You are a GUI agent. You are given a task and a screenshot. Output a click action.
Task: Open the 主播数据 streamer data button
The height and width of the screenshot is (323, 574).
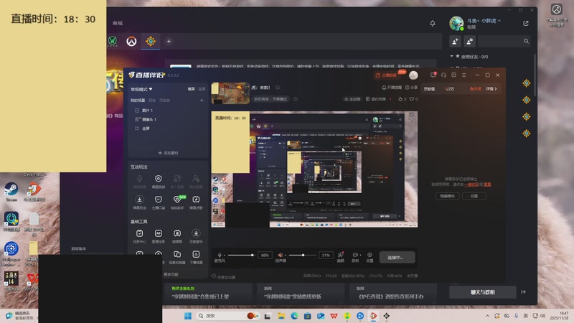pyautogui.click(x=386, y=75)
